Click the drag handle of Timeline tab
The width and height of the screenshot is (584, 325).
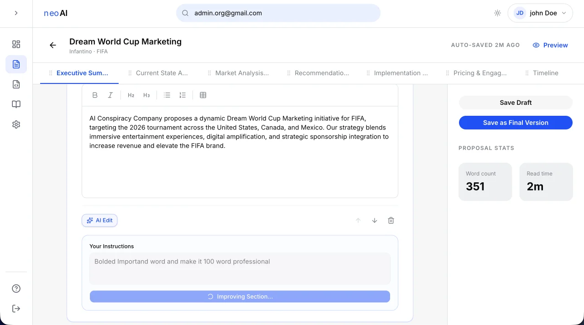tap(527, 73)
